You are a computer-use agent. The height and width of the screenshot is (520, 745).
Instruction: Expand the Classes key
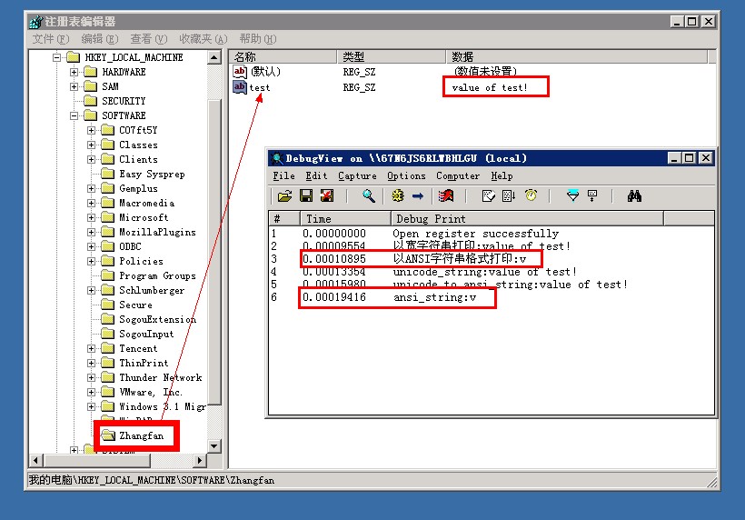pos(91,145)
